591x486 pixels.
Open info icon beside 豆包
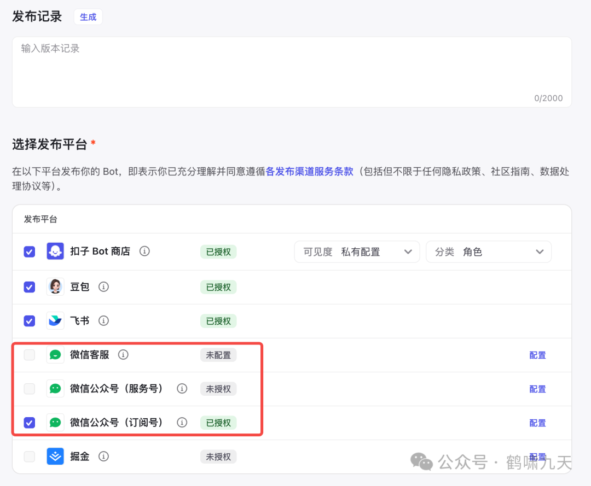coord(103,287)
